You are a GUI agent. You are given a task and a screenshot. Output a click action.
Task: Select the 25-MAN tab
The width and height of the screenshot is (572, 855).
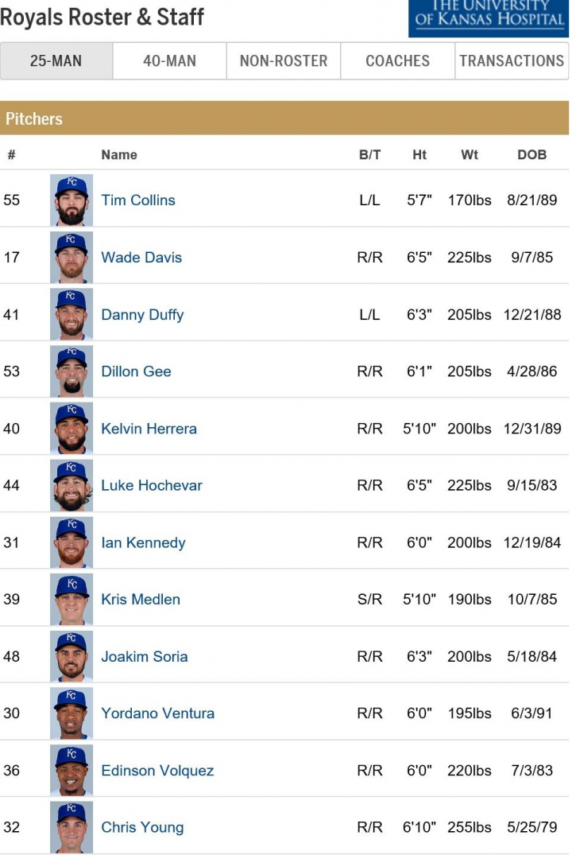56,60
